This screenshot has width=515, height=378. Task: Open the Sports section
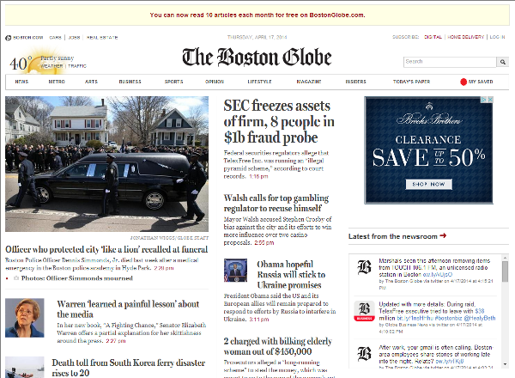point(173,82)
